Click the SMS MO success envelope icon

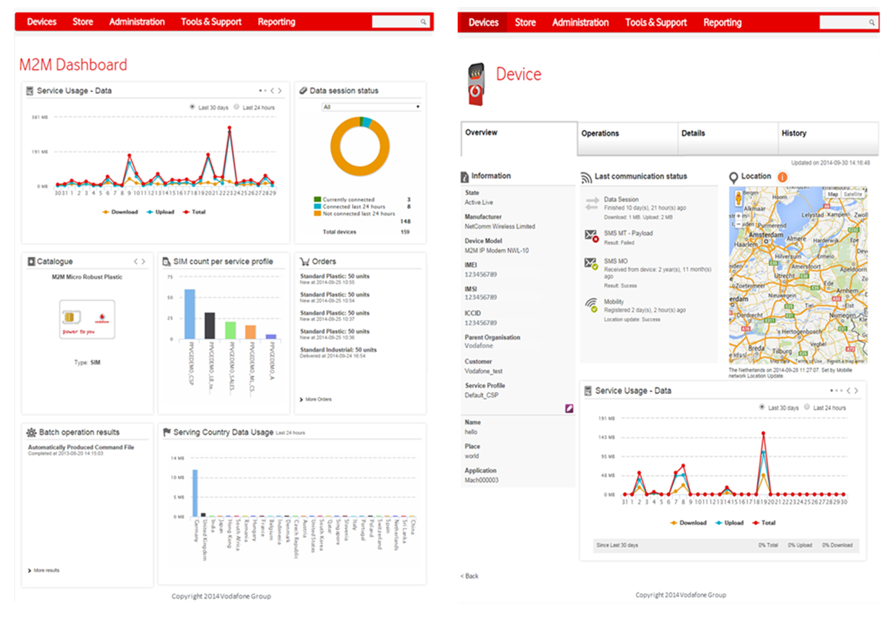click(x=592, y=264)
